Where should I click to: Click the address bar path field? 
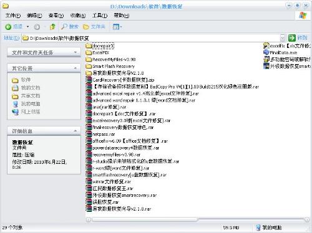tap(151, 38)
